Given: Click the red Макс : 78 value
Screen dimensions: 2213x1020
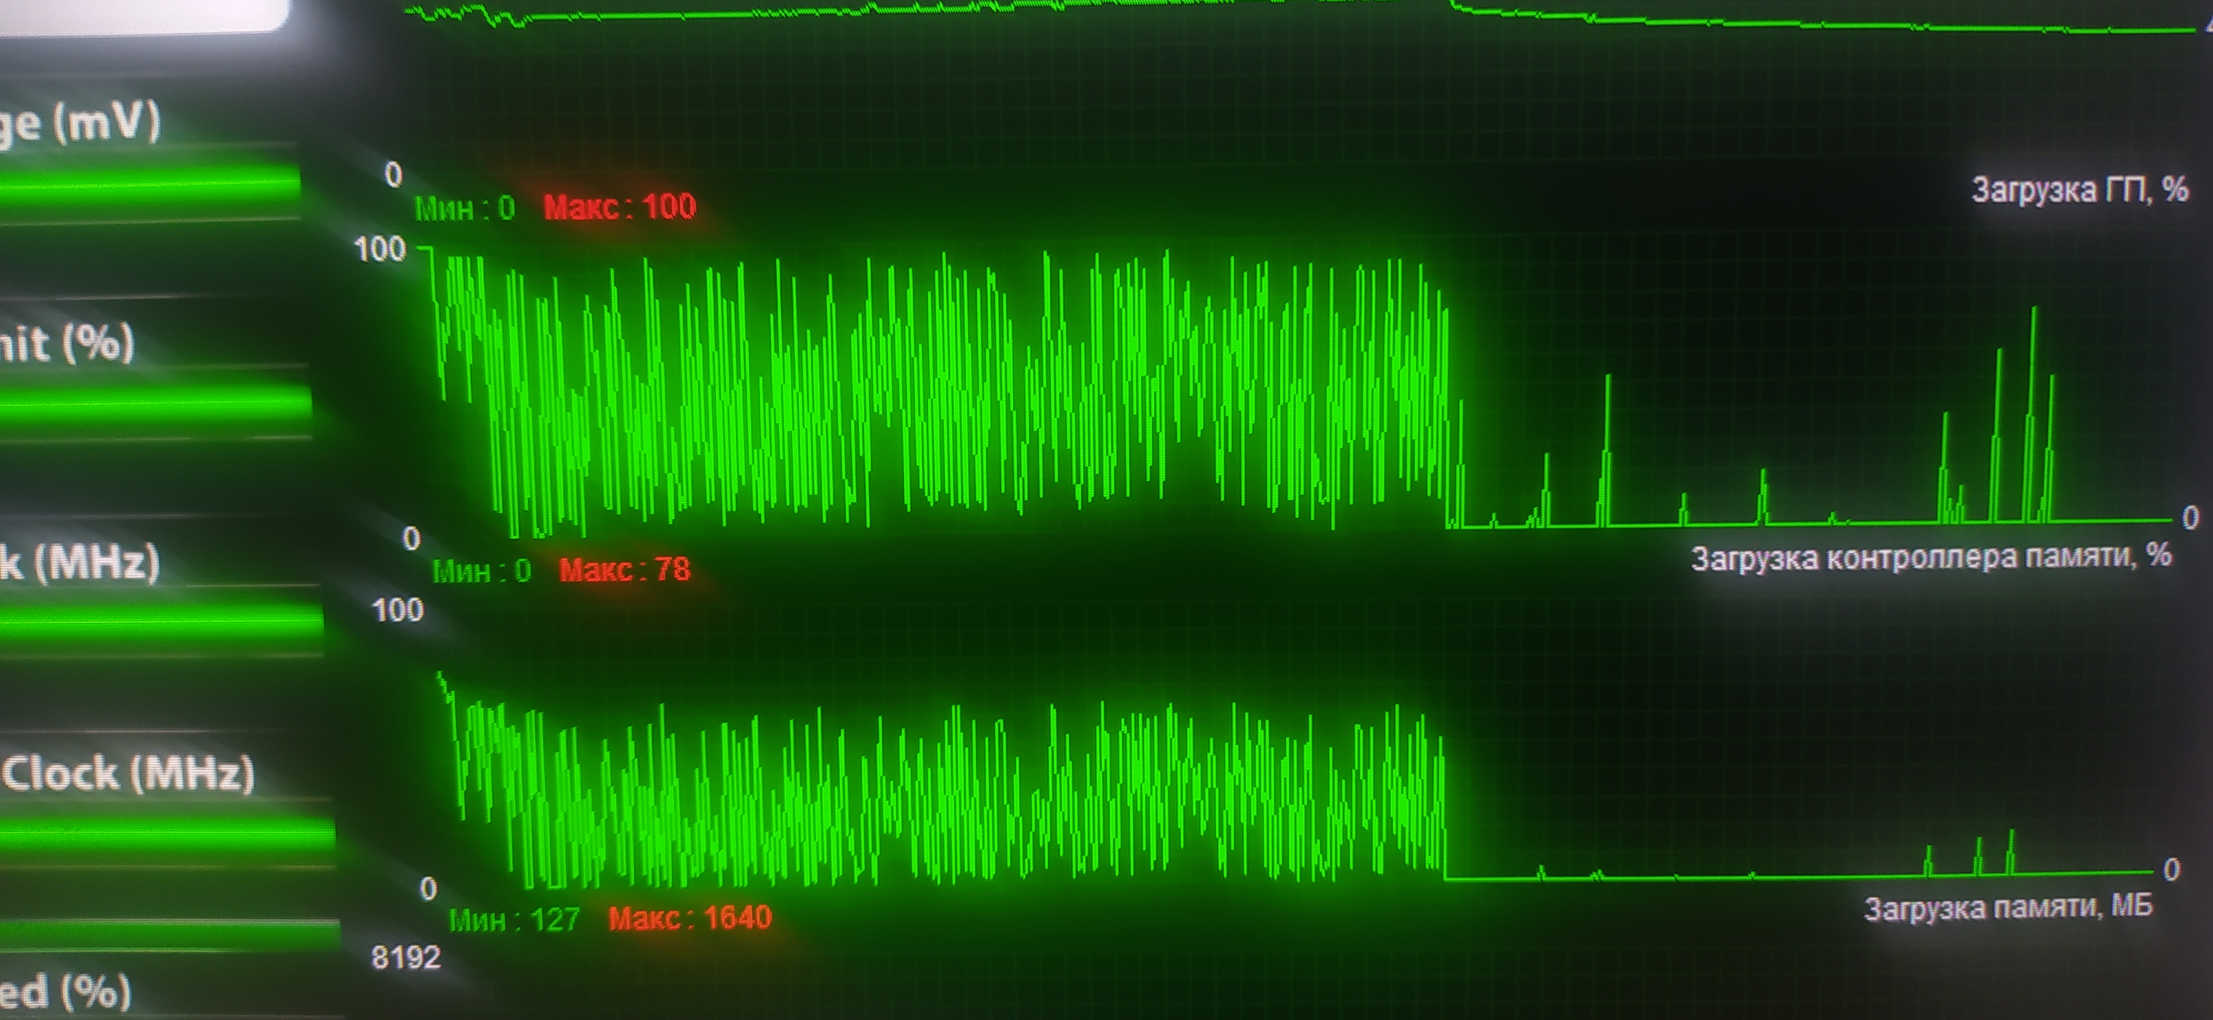Looking at the screenshot, I should click(625, 569).
